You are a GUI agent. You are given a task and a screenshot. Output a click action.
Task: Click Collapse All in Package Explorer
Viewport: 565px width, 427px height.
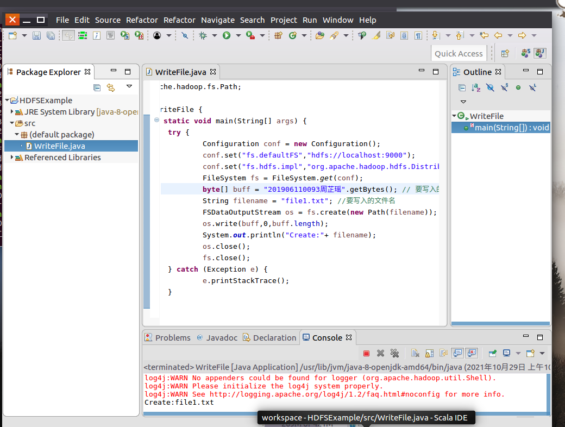pyautogui.click(x=97, y=87)
